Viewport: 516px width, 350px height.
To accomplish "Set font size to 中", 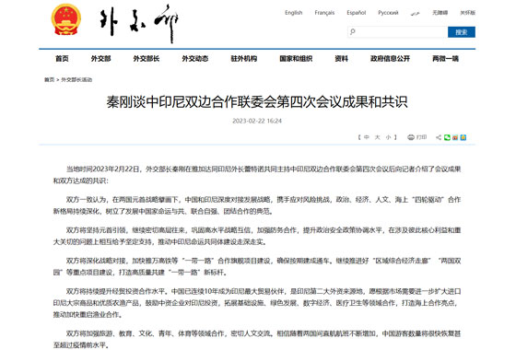I will (367, 137).
